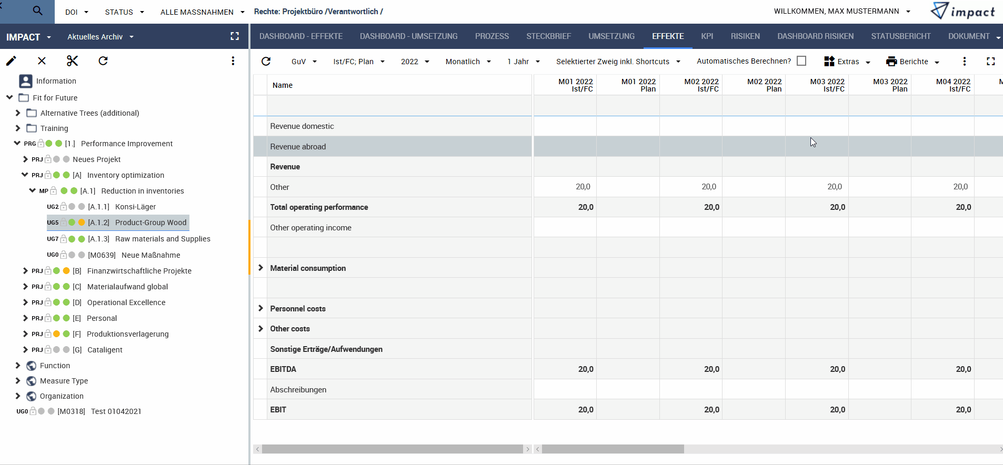Open the Extras menu
The width and height of the screenshot is (1003, 465).
(x=847, y=62)
